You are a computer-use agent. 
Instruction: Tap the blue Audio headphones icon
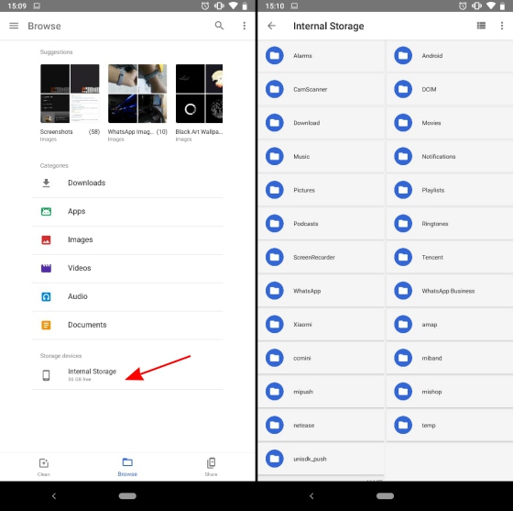pyautogui.click(x=46, y=296)
